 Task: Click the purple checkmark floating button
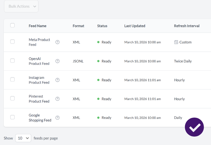tap(194, 127)
